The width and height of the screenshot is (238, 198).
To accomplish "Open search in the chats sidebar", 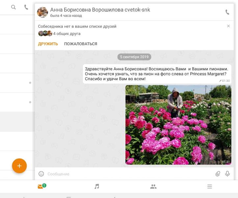I will pyautogui.click(x=13, y=7).
